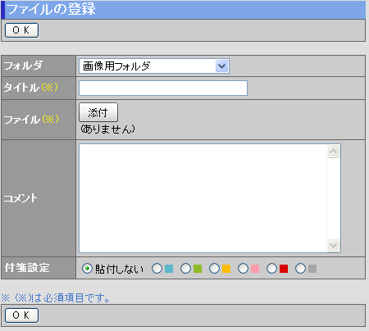Click the bottom OK button
Image resolution: width=369 pixels, height=331 pixels.
click(21, 315)
